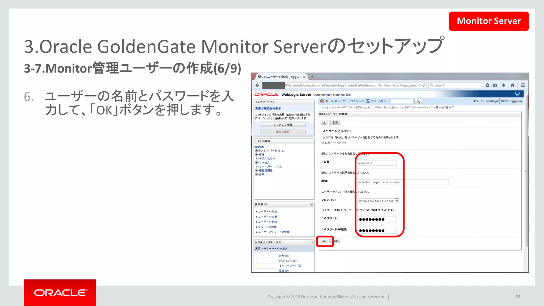
Task: Click the パスワード input field
Action: pyautogui.click(x=377, y=219)
